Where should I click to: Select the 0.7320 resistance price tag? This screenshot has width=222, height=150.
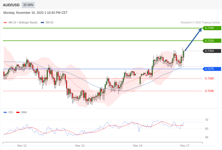[212, 41]
